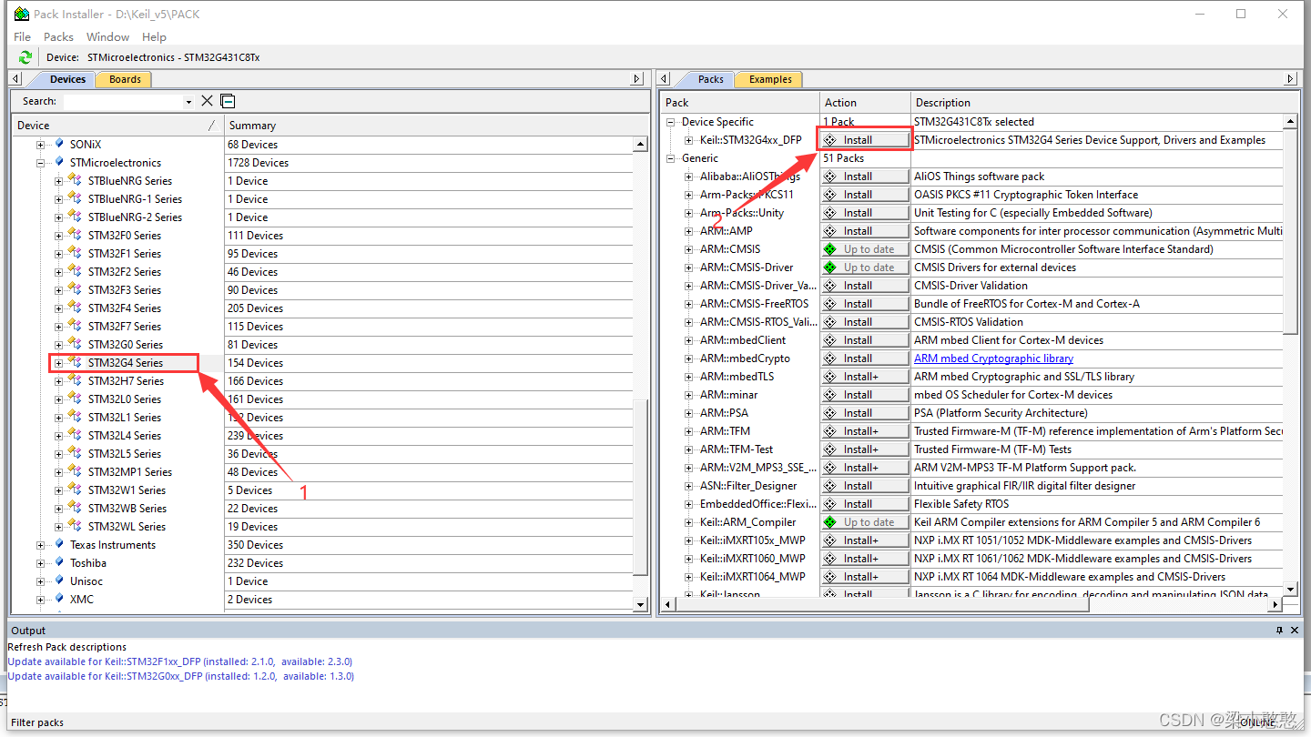Click the pin icon in Output panel
Screen dimensions: 1311x737
pos(1279,630)
